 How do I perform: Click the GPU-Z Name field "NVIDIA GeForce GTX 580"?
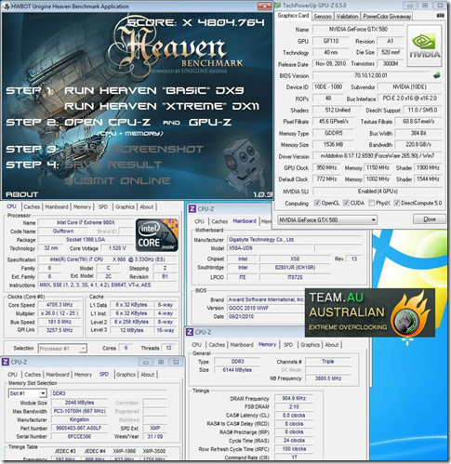tap(358, 29)
